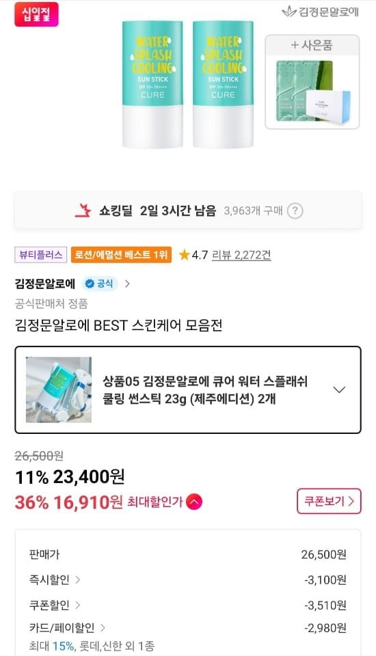376x656 pixels.
Task: Expand the 카드/페이할인 details
Action: (x=103, y=627)
